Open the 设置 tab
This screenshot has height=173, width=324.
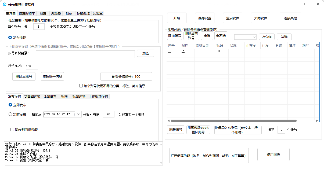click(x=43, y=13)
